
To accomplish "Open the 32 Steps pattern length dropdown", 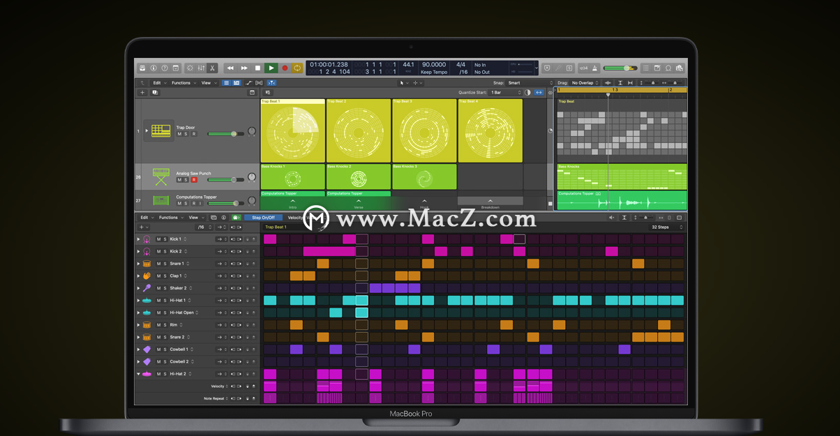I will tap(667, 227).
